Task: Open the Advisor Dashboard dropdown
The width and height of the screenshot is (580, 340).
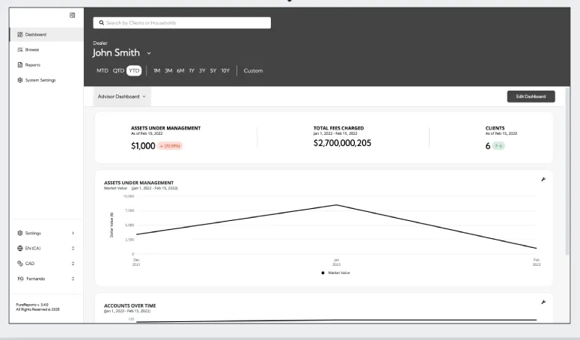Action: pos(122,97)
